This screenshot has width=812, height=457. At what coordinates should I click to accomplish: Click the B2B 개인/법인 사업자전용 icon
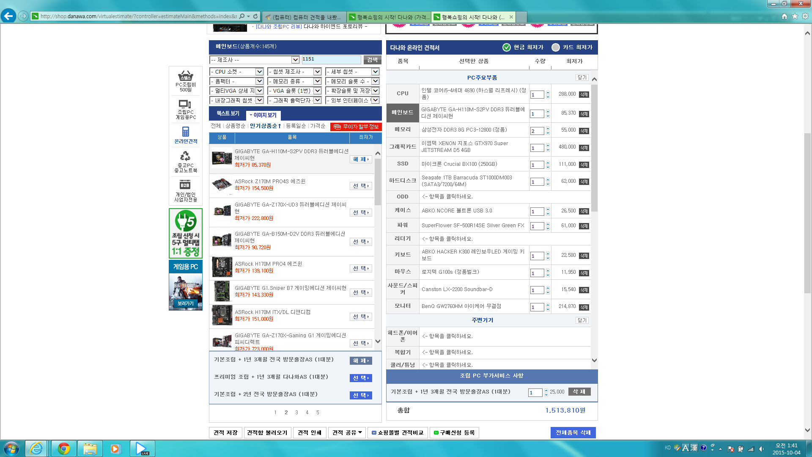click(x=185, y=185)
